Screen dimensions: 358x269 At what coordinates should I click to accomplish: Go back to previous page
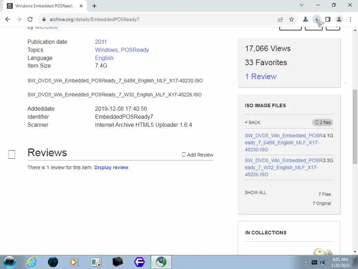(8, 19)
